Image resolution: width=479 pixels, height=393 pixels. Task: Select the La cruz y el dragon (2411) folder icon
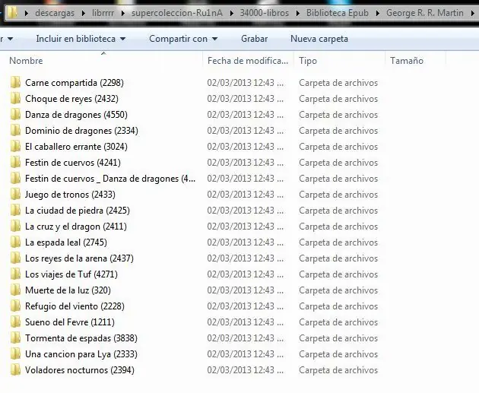pyautogui.click(x=15, y=227)
